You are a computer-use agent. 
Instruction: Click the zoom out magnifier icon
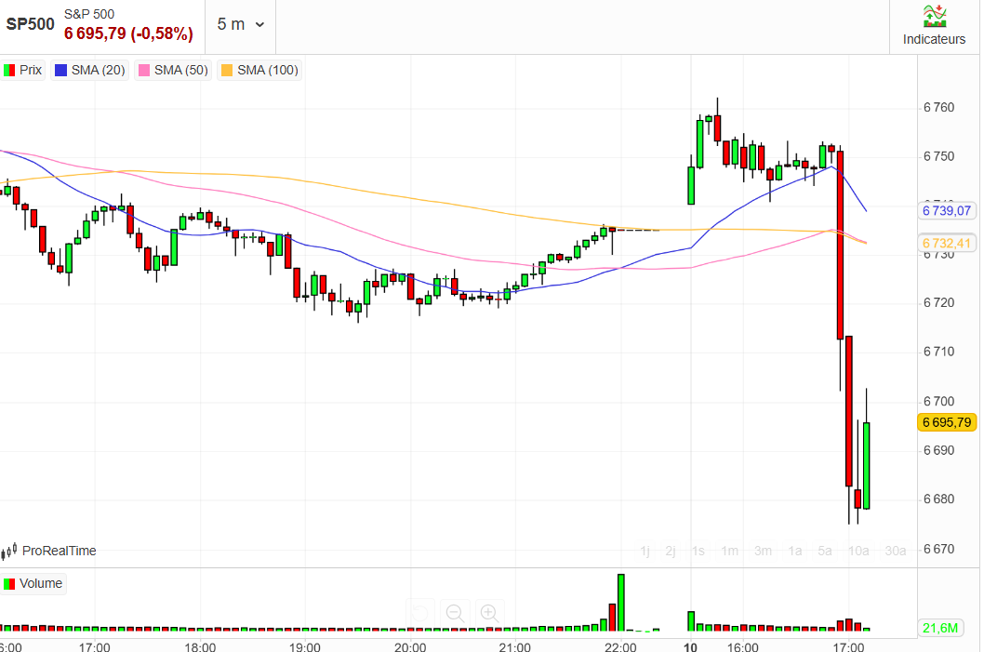pyautogui.click(x=455, y=613)
